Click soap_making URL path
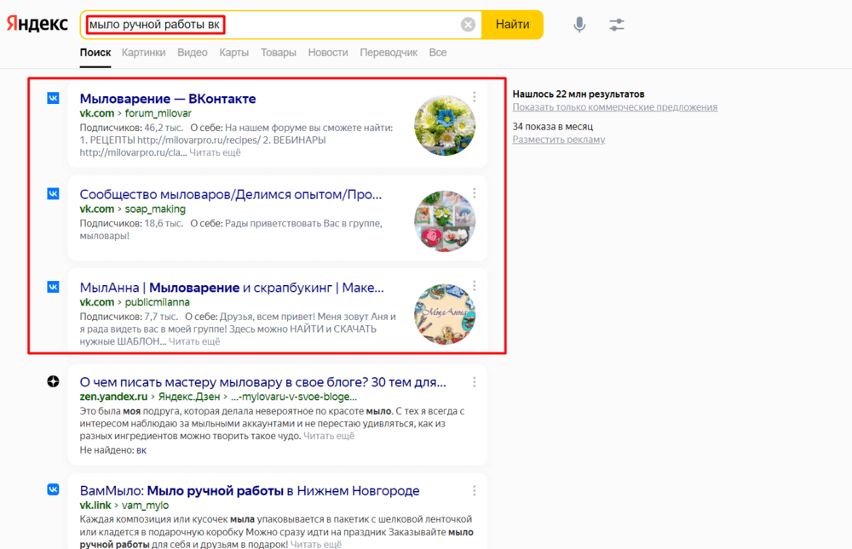Image resolution: width=852 pixels, height=549 pixels. point(155,209)
